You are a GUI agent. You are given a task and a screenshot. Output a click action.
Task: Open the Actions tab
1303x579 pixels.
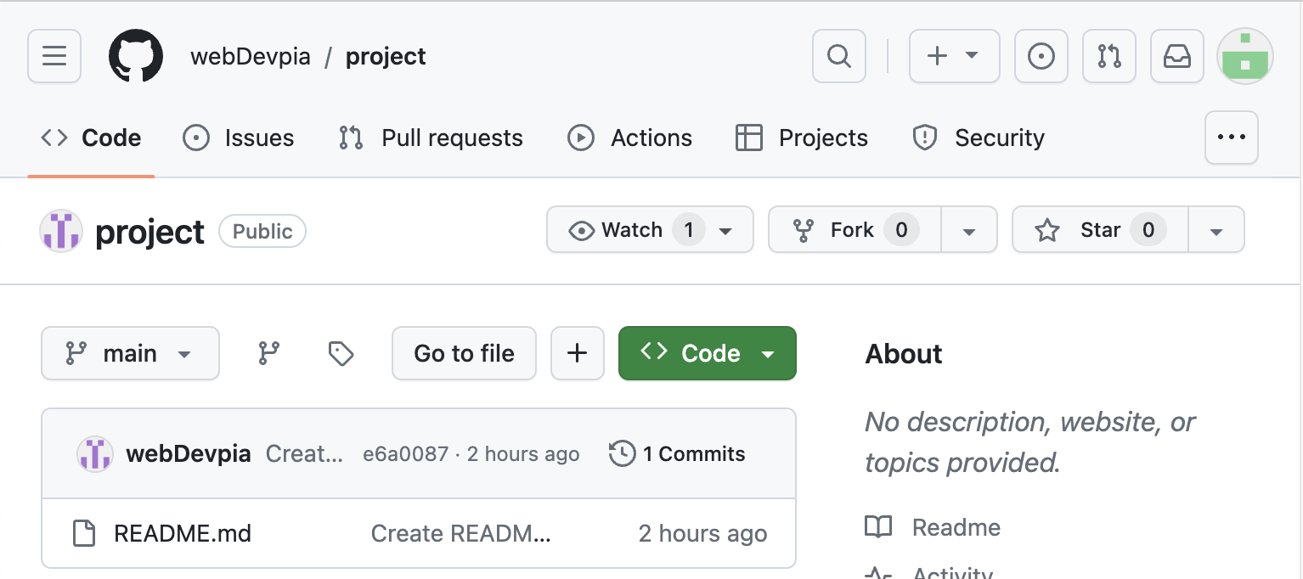629,138
